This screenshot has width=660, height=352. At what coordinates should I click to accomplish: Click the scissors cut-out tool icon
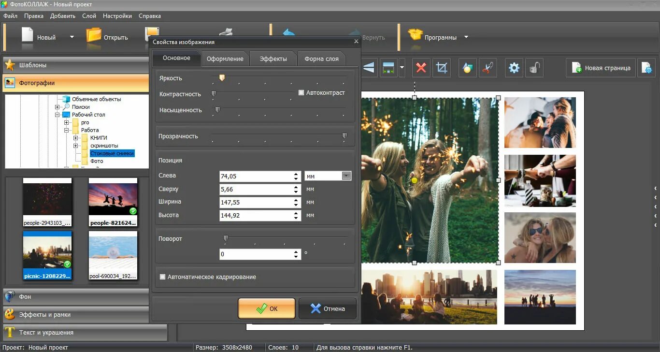tap(488, 68)
